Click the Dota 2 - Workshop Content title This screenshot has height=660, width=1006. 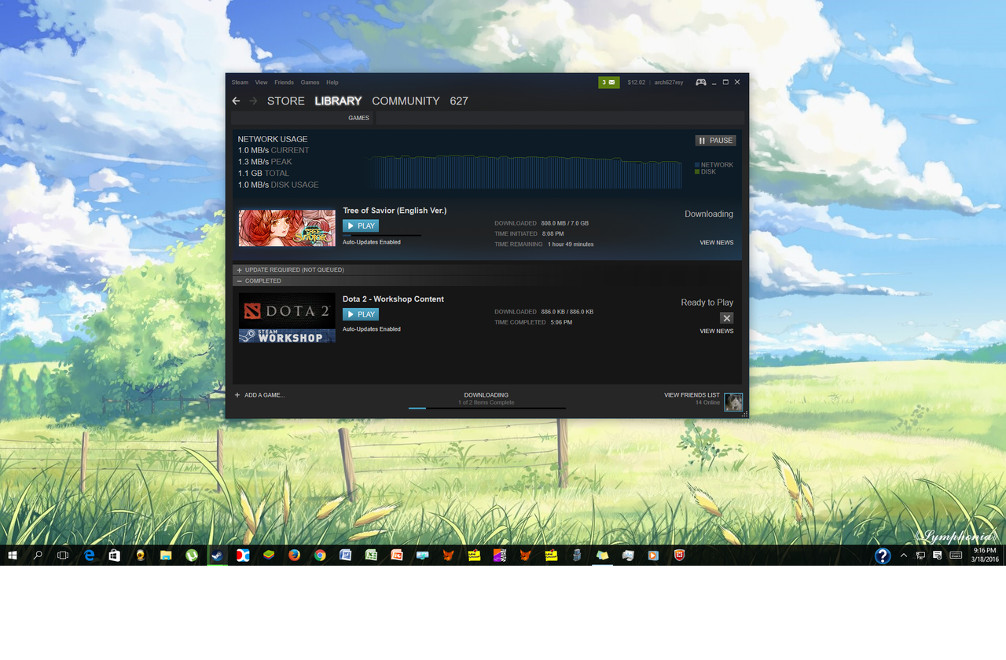393,299
